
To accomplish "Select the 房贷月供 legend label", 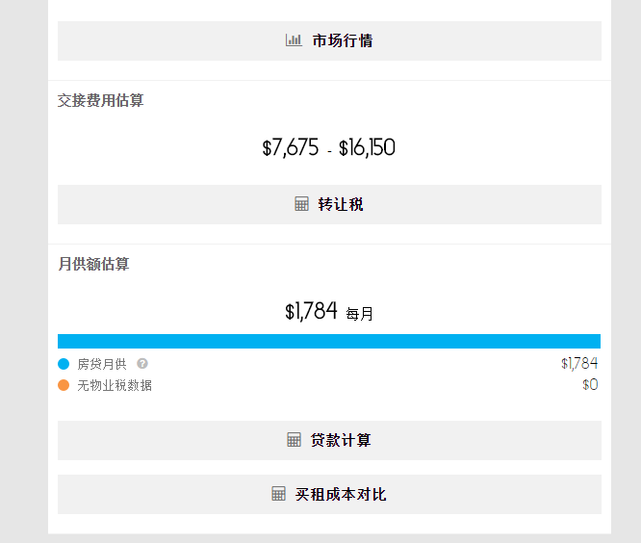I will [x=102, y=364].
